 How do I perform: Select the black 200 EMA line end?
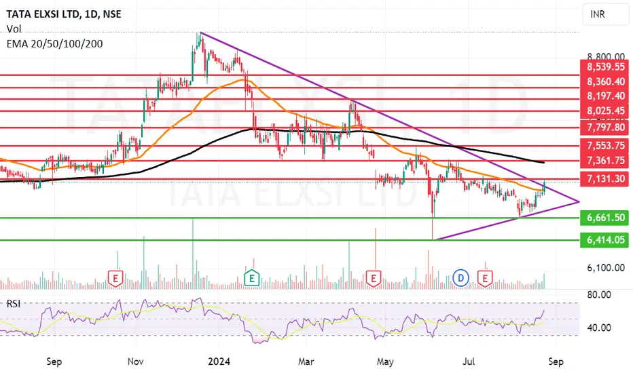[543, 163]
